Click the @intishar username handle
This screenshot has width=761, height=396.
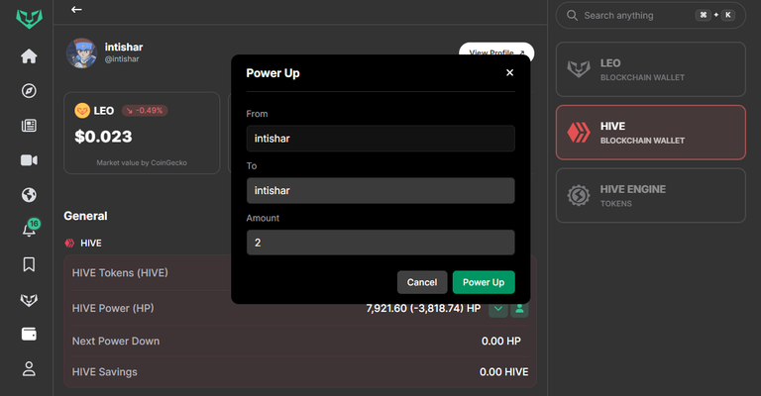point(122,59)
